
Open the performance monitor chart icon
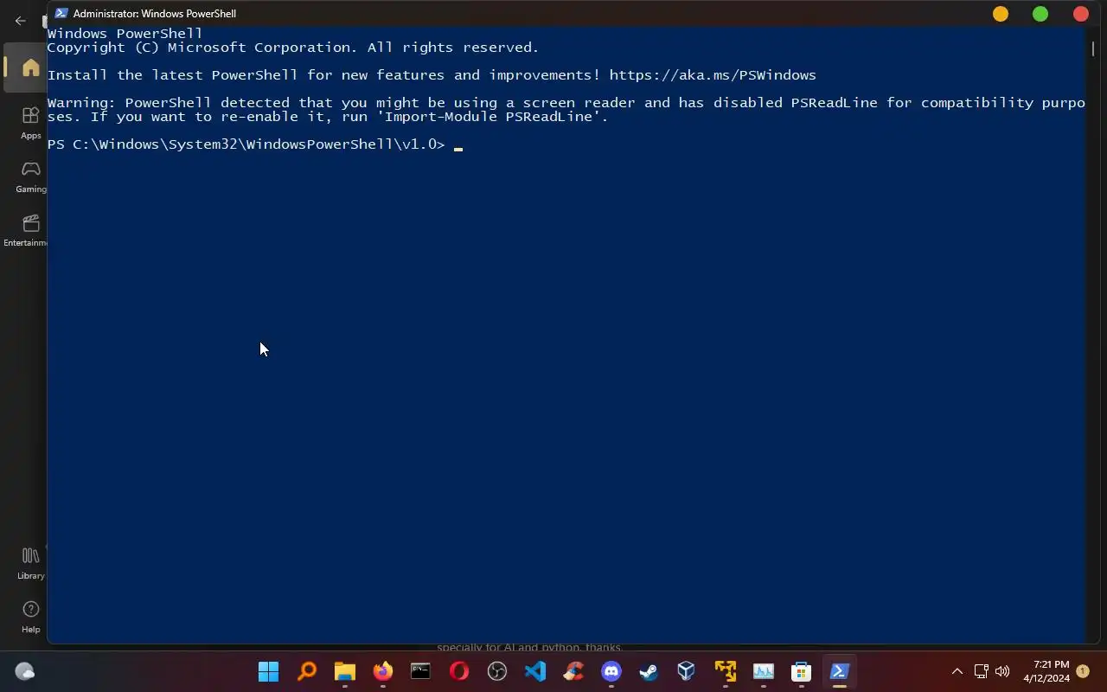[x=764, y=671]
